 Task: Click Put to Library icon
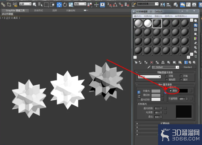pyautogui.click(x=169, y=62)
